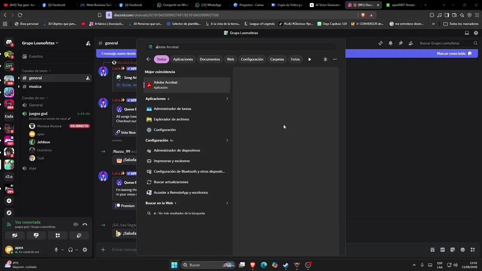Open Administrador de tareas result
This screenshot has height=271, width=482.
(x=187, y=109)
